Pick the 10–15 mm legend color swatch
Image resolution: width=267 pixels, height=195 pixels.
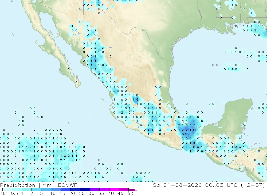point(56,190)
